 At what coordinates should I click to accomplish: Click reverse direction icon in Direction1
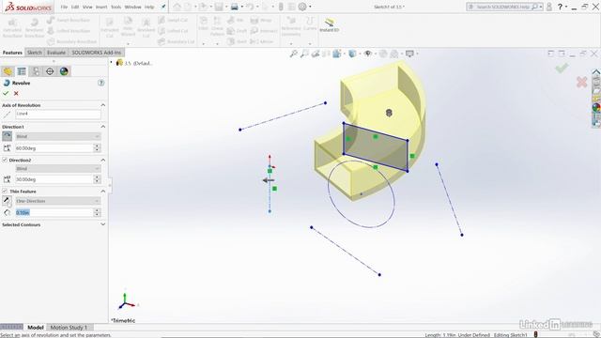pyautogui.click(x=7, y=136)
